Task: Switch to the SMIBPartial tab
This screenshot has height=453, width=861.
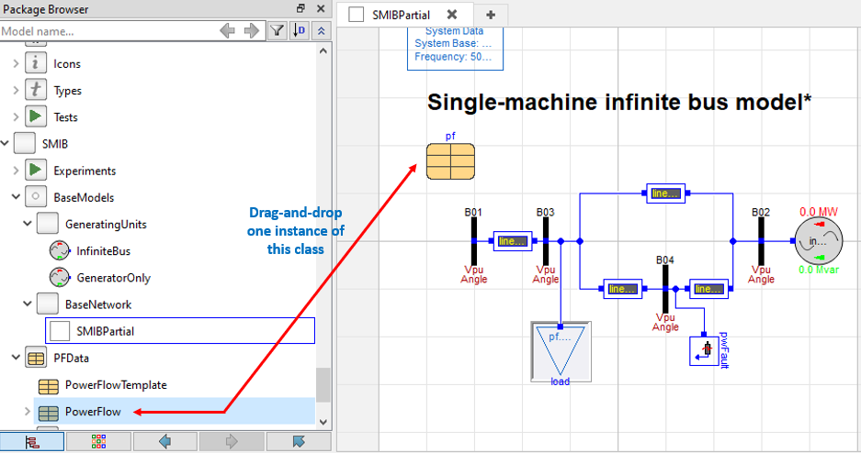Action: tap(401, 15)
